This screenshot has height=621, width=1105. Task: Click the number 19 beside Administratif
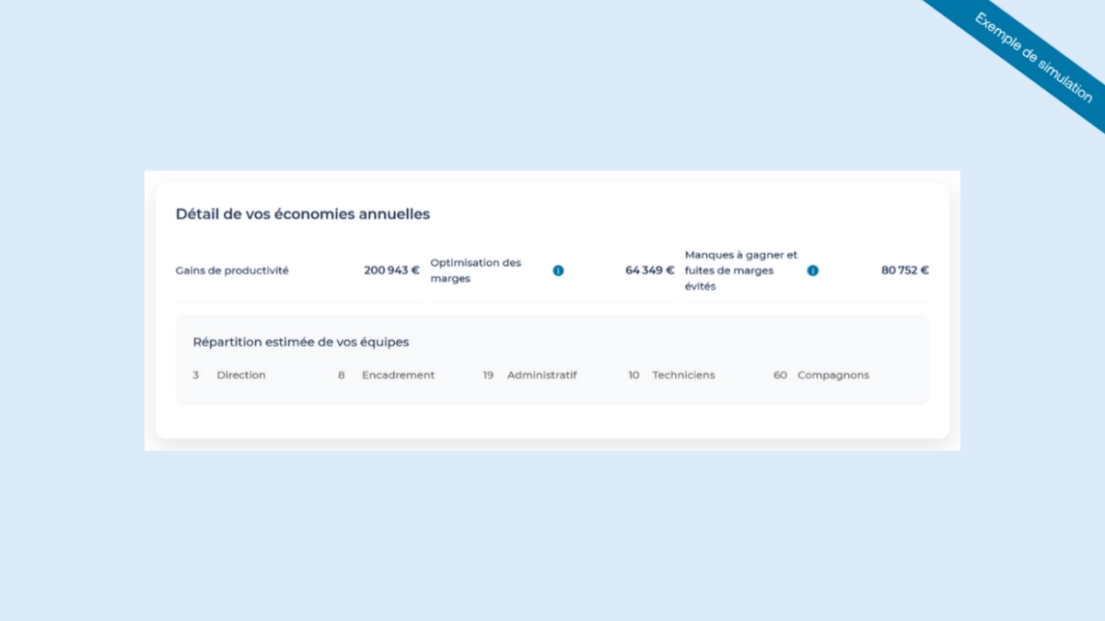(x=488, y=375)
